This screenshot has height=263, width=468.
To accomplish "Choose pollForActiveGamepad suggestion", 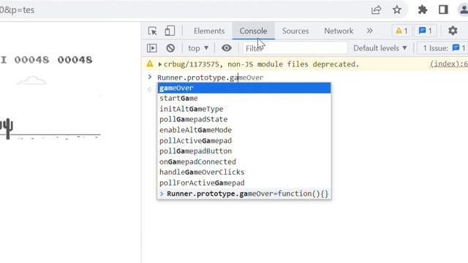I will point(244,183).
